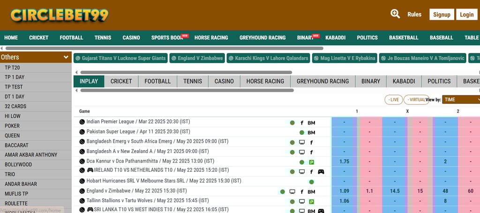Screen dimensions: 480x213
Task: Open the live TV icon for England v Zimbabwe row
Action: pos(292,191)
